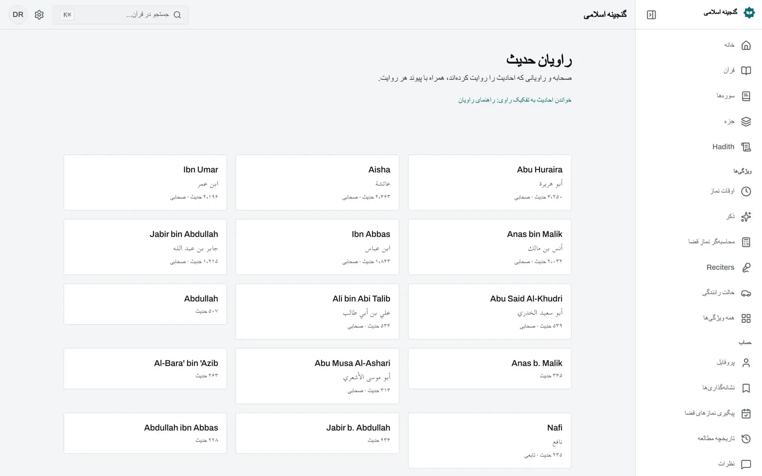Viewport: 762px width, 476px height.
Task: Open Abu Said Al-Khudri card
Action: 490,311
